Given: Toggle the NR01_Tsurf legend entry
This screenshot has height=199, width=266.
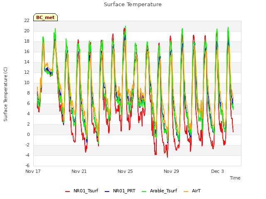Looking at the screenshot, I should click(82, 191).
